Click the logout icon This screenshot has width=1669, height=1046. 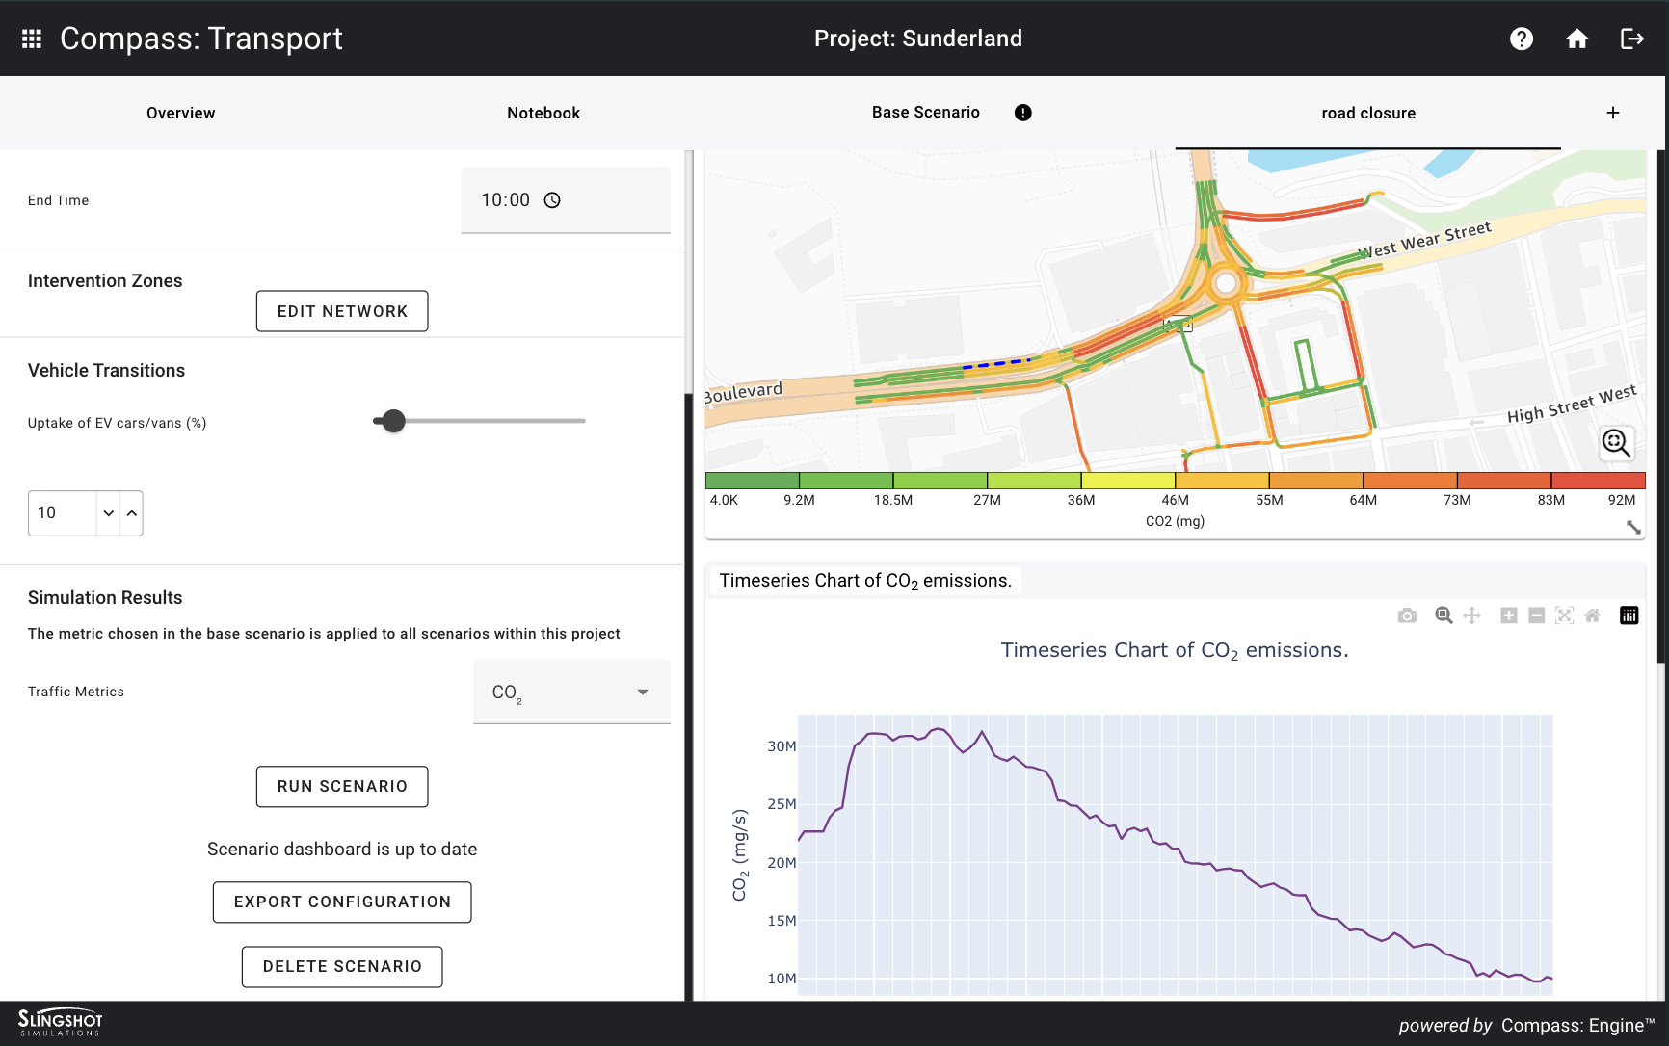1632,39
